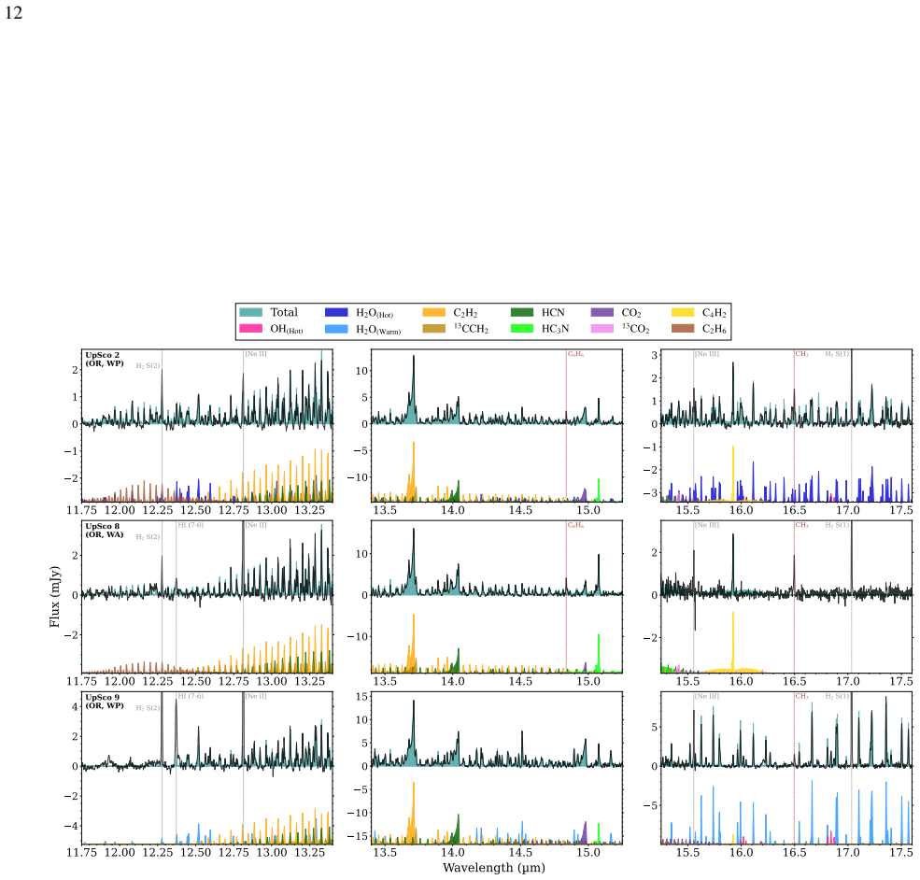Select the 'C2H6' legend label
920x880 pixels.
tap(715, 329)
